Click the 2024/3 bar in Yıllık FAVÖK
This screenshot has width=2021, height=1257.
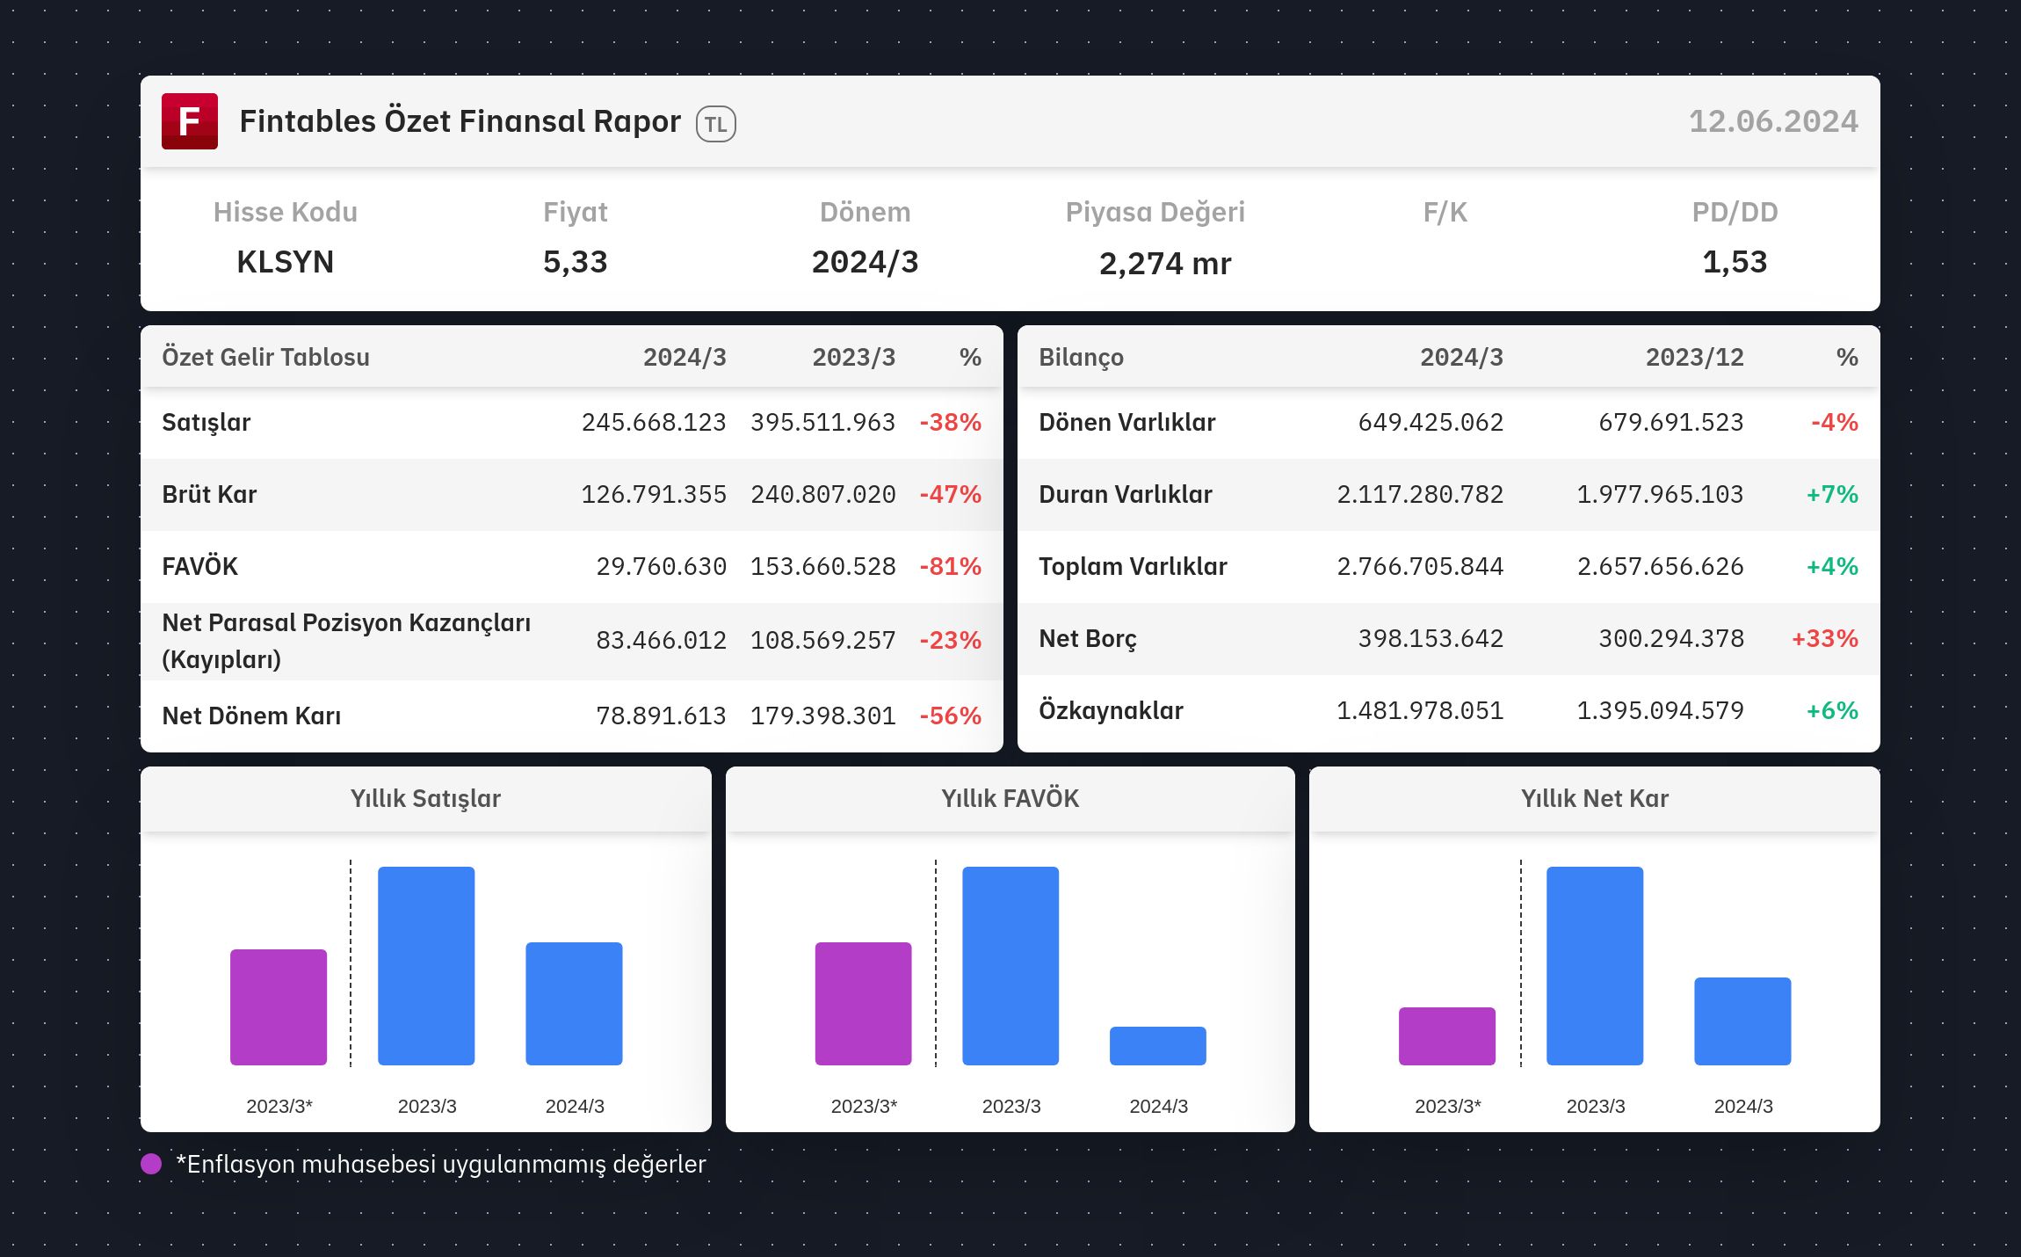[1158, 1046]
